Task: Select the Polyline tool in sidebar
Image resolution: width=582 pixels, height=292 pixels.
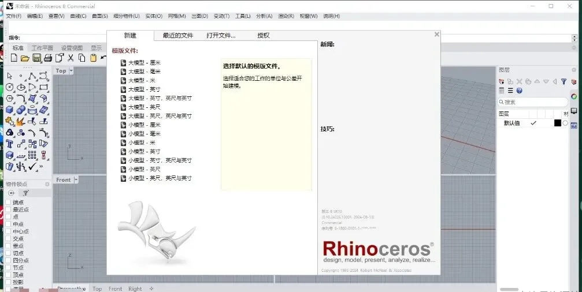Action: click(x=32, y=76)
